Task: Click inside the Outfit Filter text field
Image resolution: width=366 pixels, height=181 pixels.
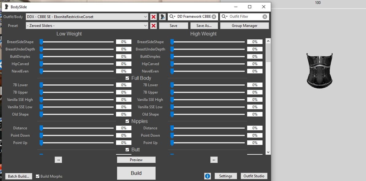Action: (x=245, y=17)
